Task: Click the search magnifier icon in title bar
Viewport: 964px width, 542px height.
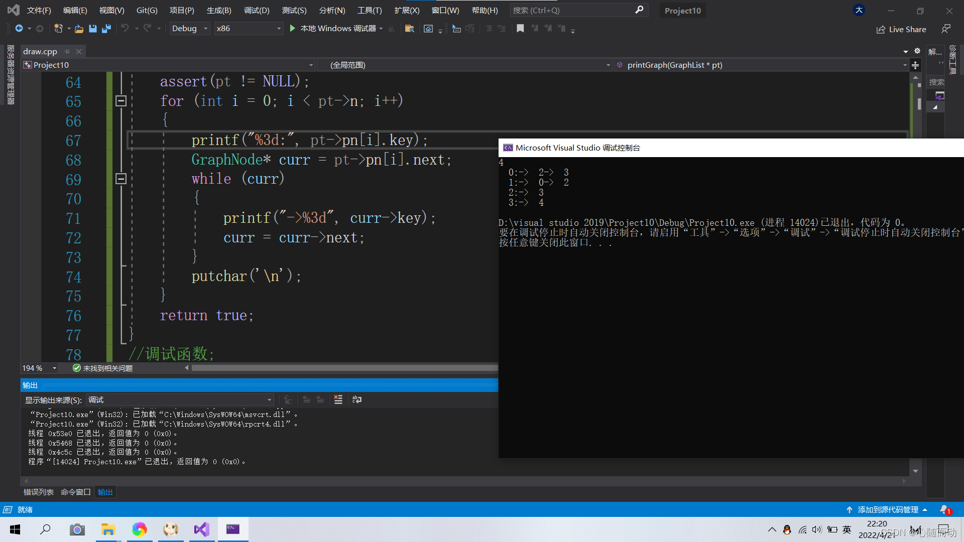Action: point(639,10)
